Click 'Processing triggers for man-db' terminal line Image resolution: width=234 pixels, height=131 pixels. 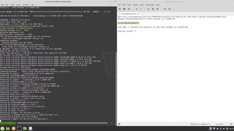tap(26, 119)
